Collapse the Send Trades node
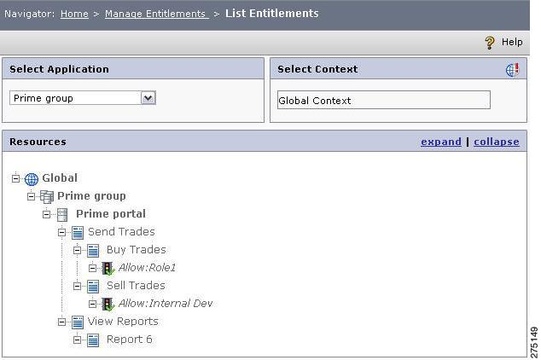 [x=61, y=232]
